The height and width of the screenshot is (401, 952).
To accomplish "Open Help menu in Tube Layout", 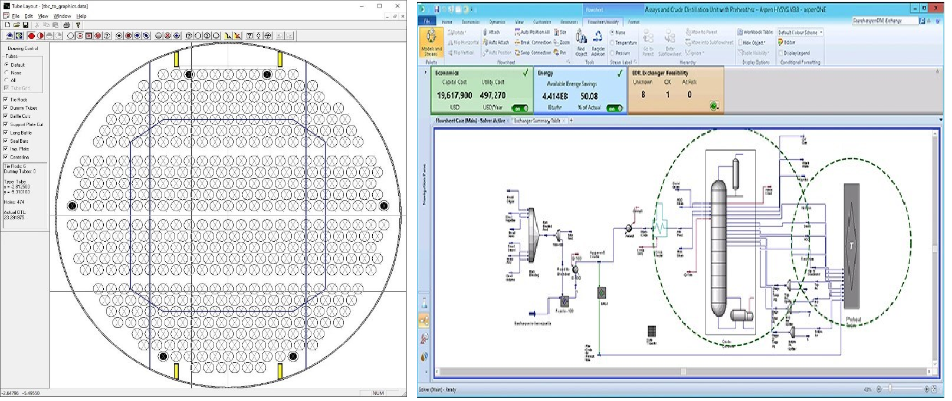I will (x=81, y=16).
